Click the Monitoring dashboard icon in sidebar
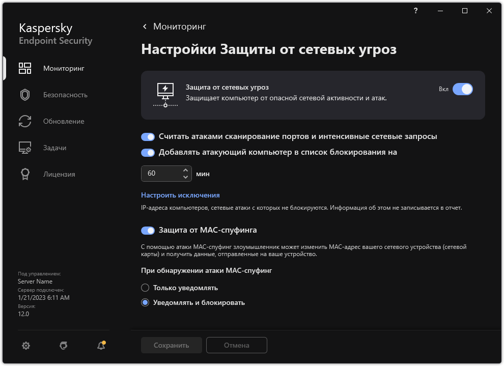This screenshot has width=504, height=366. [25, 68]
